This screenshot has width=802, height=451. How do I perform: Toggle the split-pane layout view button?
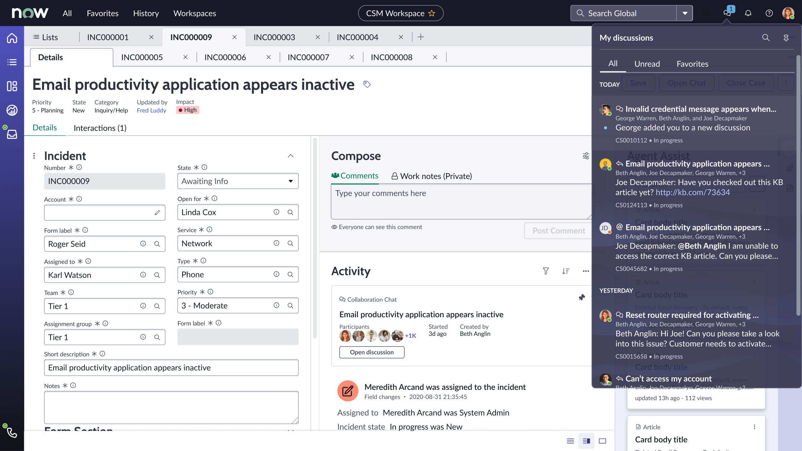pos(586,441)
